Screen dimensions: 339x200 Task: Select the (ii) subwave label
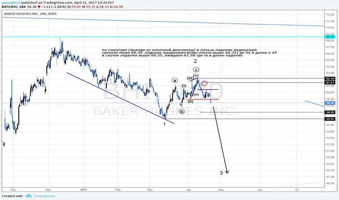(x=190, y=101)
